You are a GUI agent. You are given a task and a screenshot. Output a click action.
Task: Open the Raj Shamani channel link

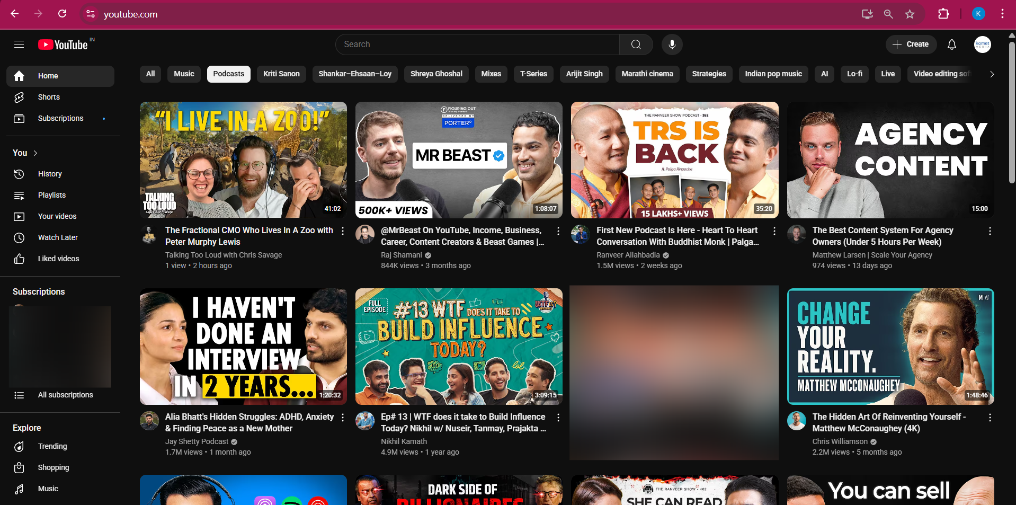pos(401,255)
